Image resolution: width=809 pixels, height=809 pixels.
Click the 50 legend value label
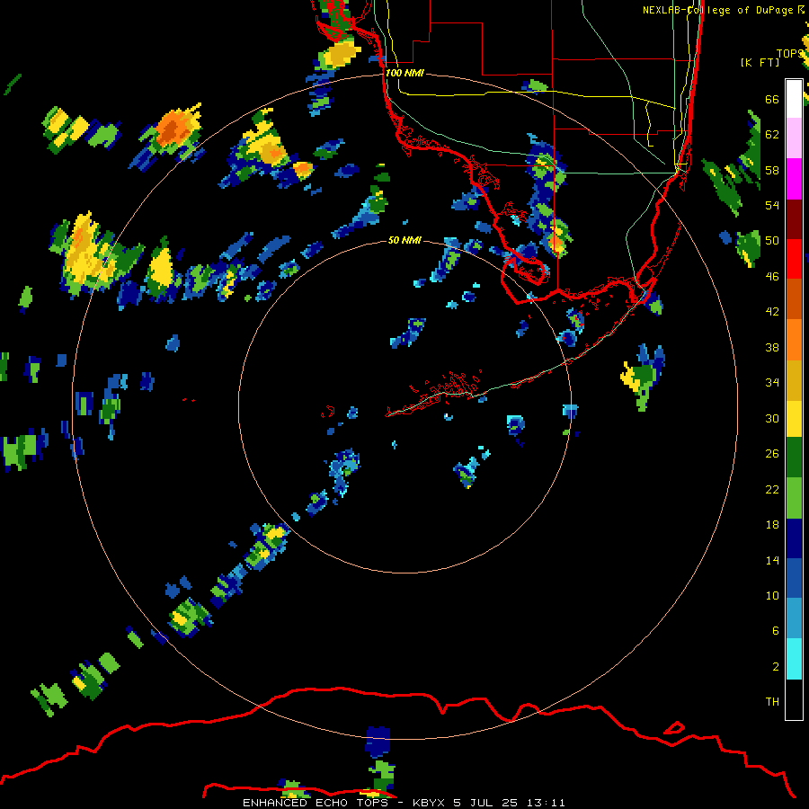pos(772,240)
